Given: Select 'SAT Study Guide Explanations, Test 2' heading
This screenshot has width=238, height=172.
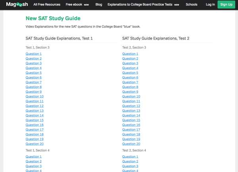Looking at the screenshot, I should point(156,38).
